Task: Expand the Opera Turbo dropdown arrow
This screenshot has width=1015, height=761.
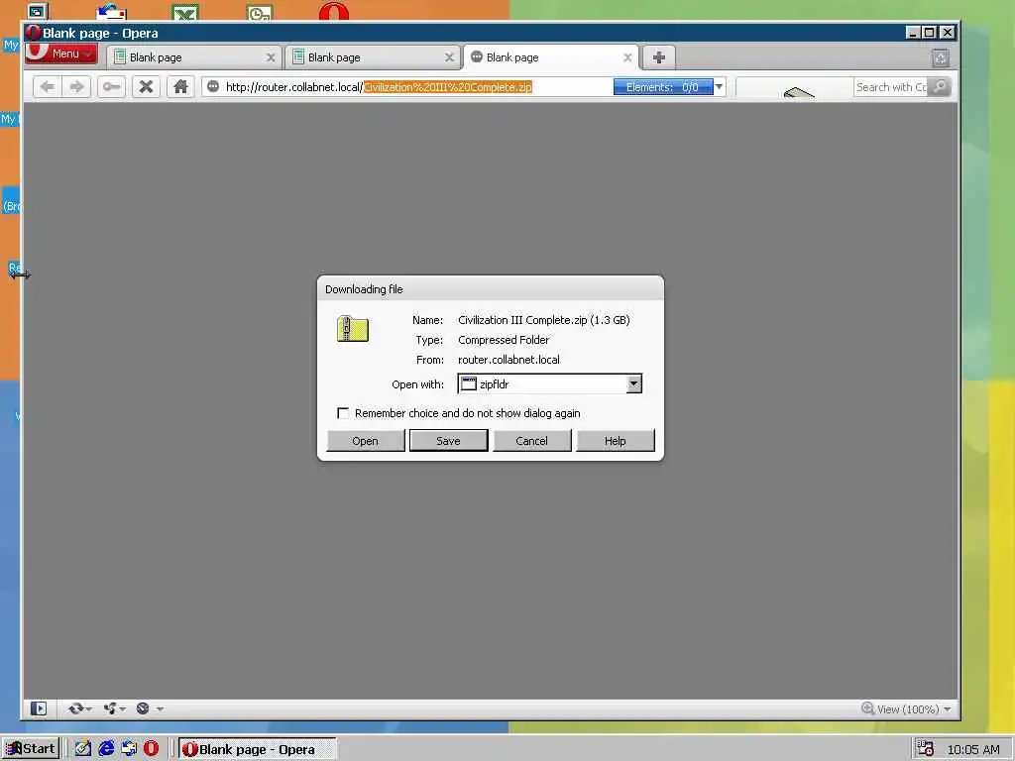Action: pos(160,709)
